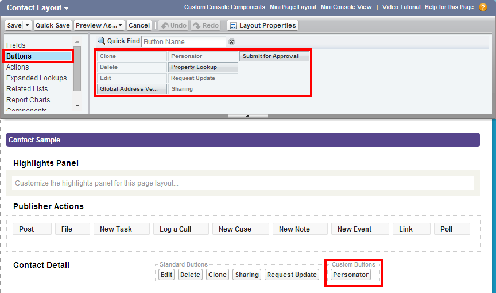
Task: Collapse the palette using the bottom handle
Action: [247, 116]
